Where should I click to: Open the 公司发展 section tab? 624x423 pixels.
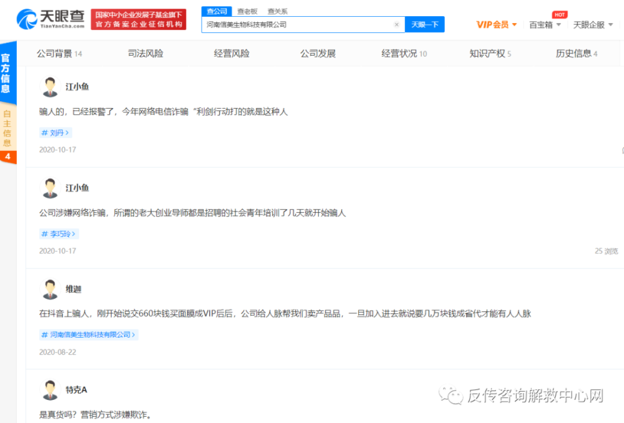point(318,53)
